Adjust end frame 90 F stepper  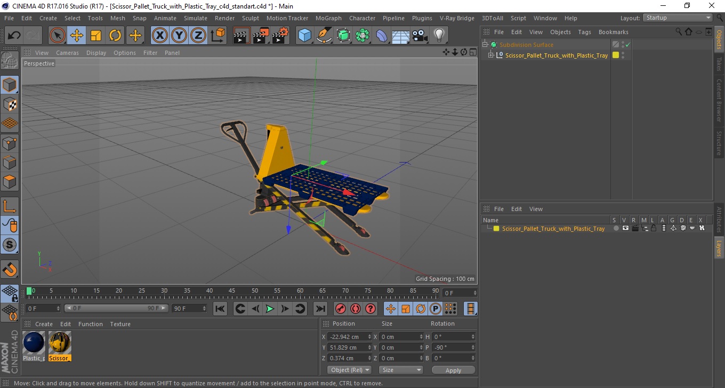coord(204,309)
